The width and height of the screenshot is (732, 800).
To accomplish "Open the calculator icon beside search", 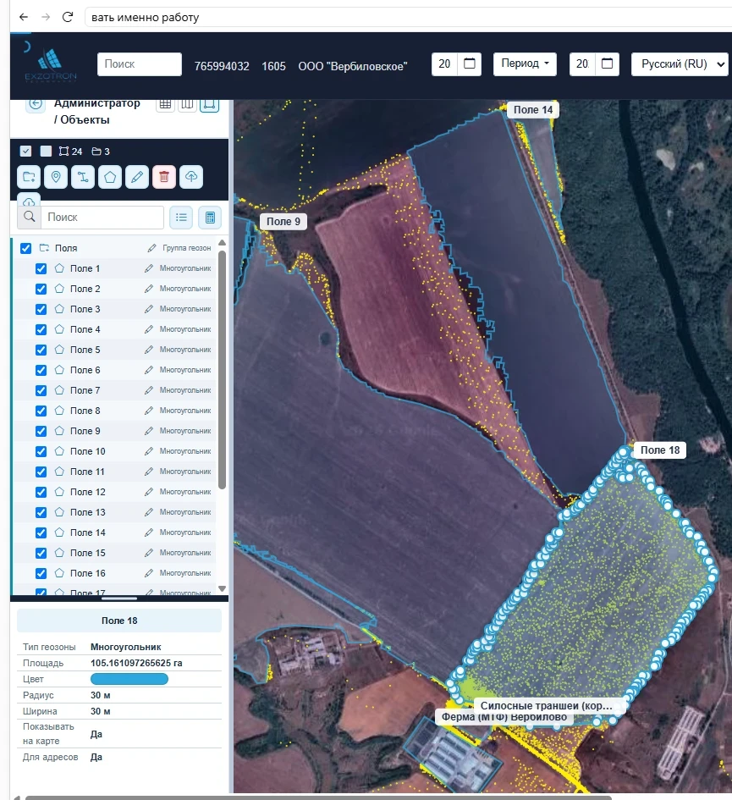I will 210,218.
